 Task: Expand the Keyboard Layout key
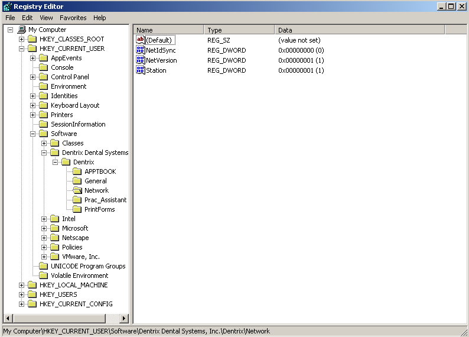tap(33, 105)
